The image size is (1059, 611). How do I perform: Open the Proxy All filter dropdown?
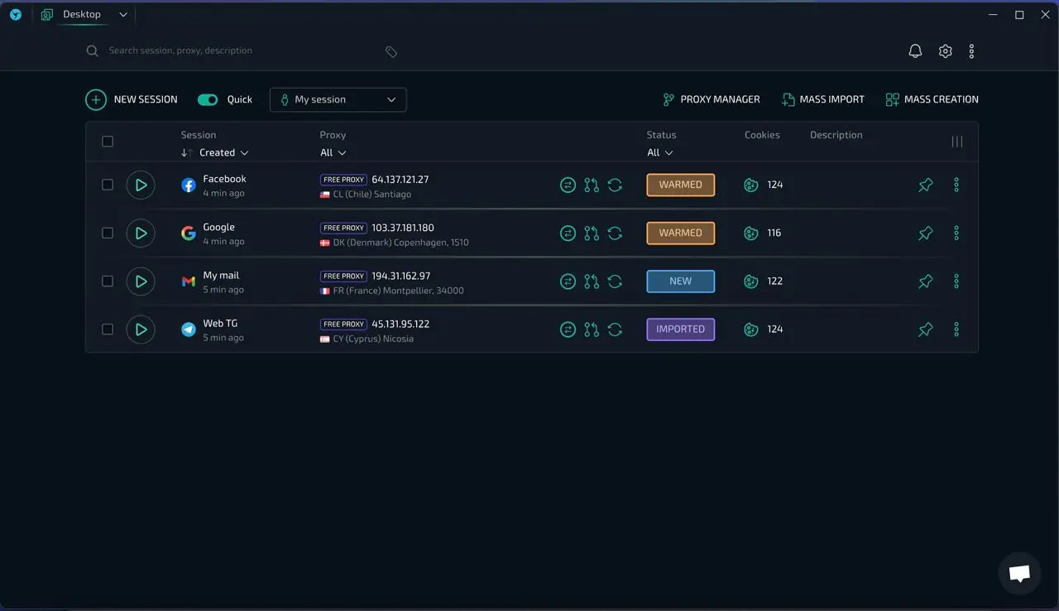pos(333,152)
